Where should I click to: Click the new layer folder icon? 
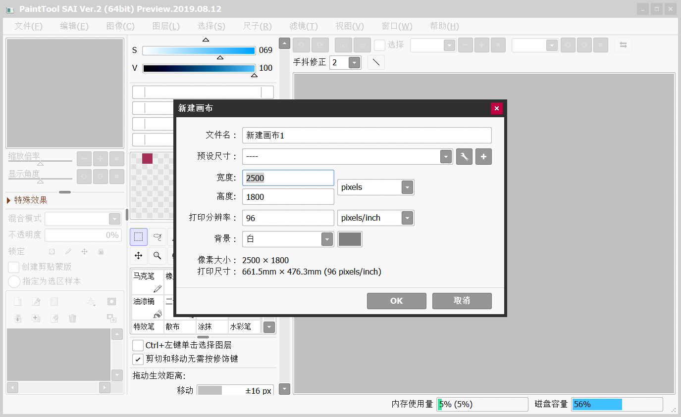(x=54, y=302)
